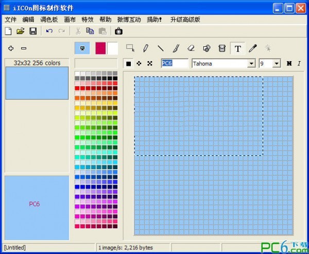The image size is (309, 254).
Task: Click the [Untitled] status bar text
Action: coord(15,247)
